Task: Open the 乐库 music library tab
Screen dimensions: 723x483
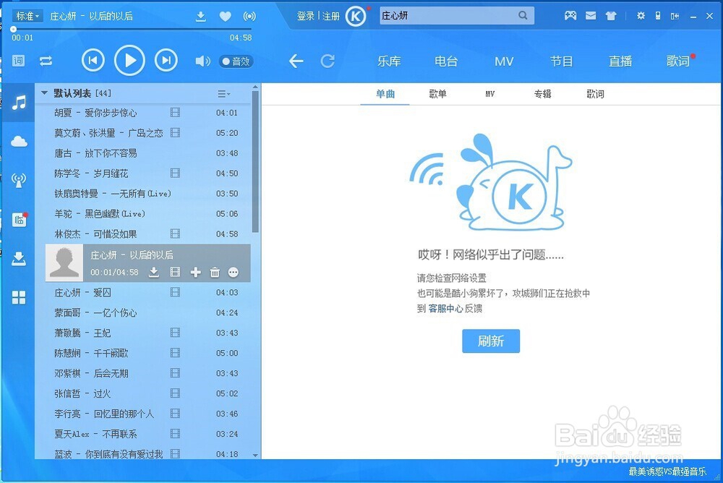Action: [x=389, y=61]
